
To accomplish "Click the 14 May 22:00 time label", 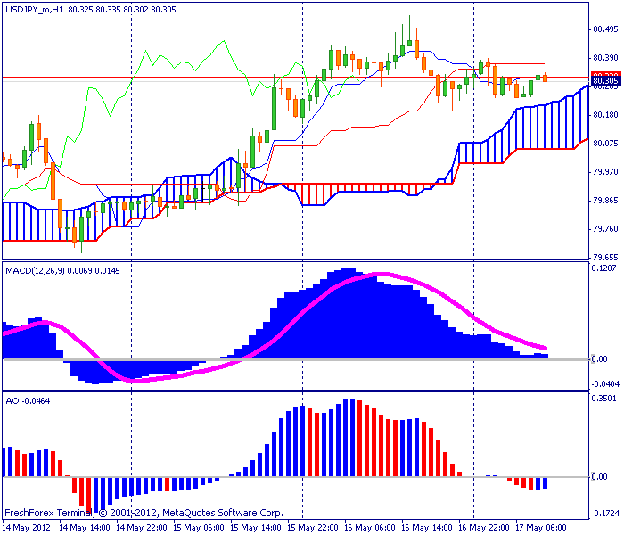I will coord(142,528).
